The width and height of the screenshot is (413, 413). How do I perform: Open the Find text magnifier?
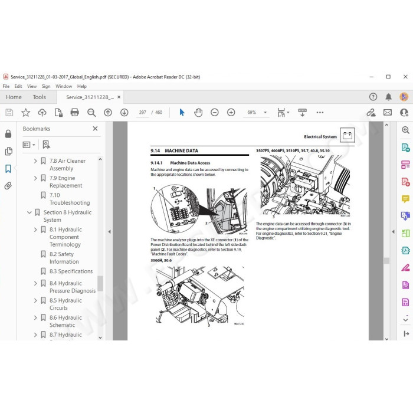[91, 113]
